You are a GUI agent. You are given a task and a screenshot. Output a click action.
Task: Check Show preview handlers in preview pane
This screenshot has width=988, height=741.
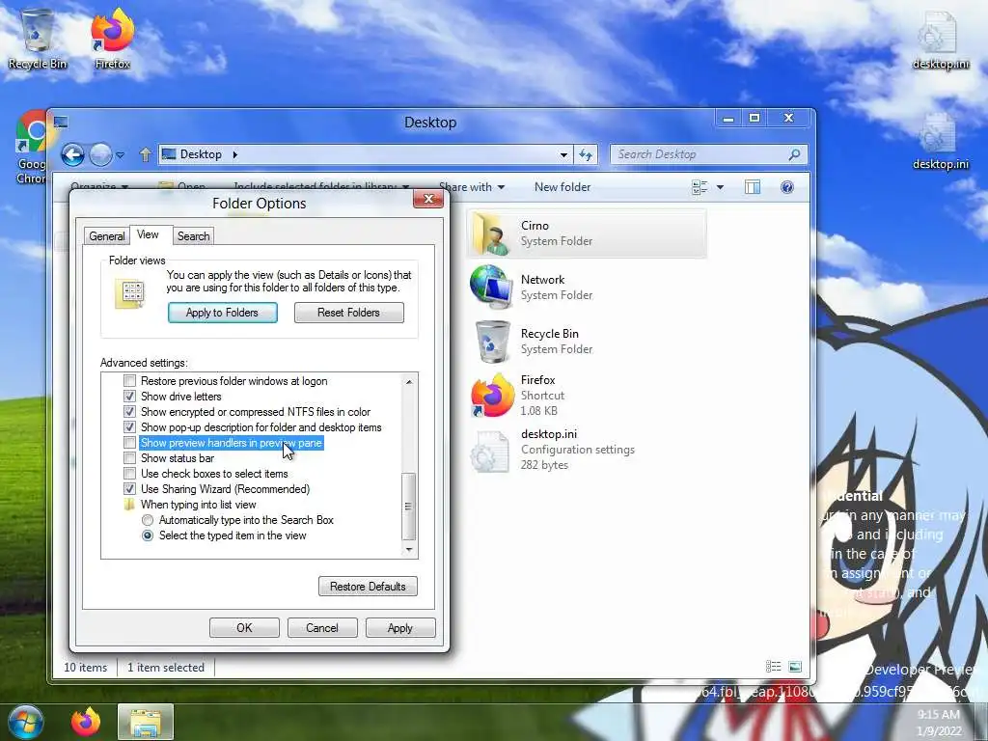130,443
